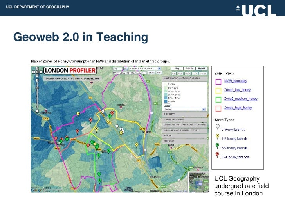Click the KML URL input field
Image resolution: width=285 pixels, height=213 pixels.
tap(130, 73)
